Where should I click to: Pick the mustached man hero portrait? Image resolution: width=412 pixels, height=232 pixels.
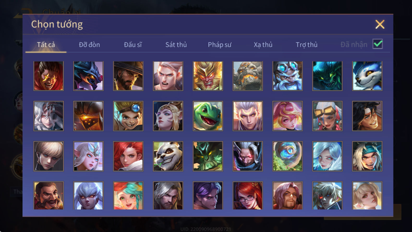click(49, 195)
